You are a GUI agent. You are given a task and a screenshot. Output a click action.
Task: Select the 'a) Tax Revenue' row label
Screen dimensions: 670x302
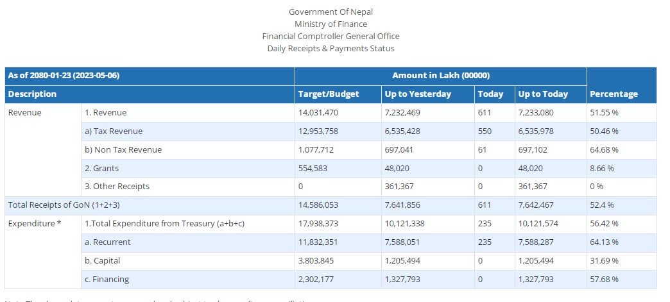click(x=114, y=131)
